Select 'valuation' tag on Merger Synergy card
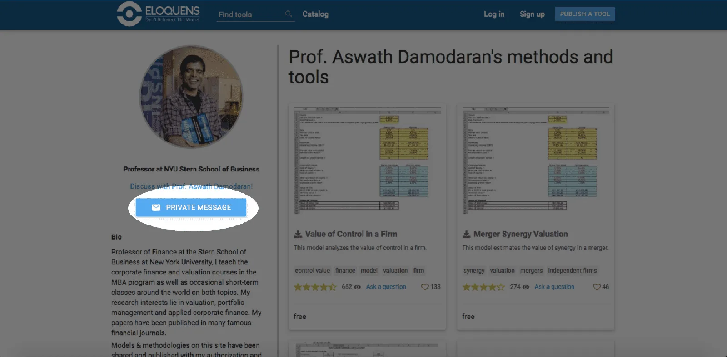The image size is (727, 357). 503,271
